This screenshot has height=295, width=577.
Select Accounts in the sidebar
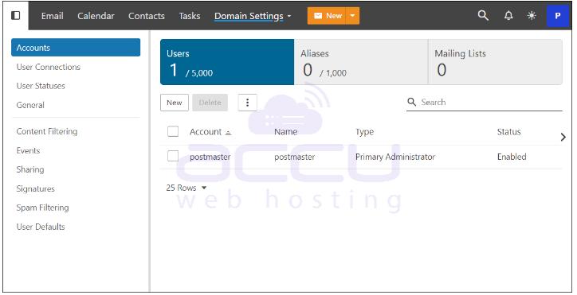[x=76, y=48]
